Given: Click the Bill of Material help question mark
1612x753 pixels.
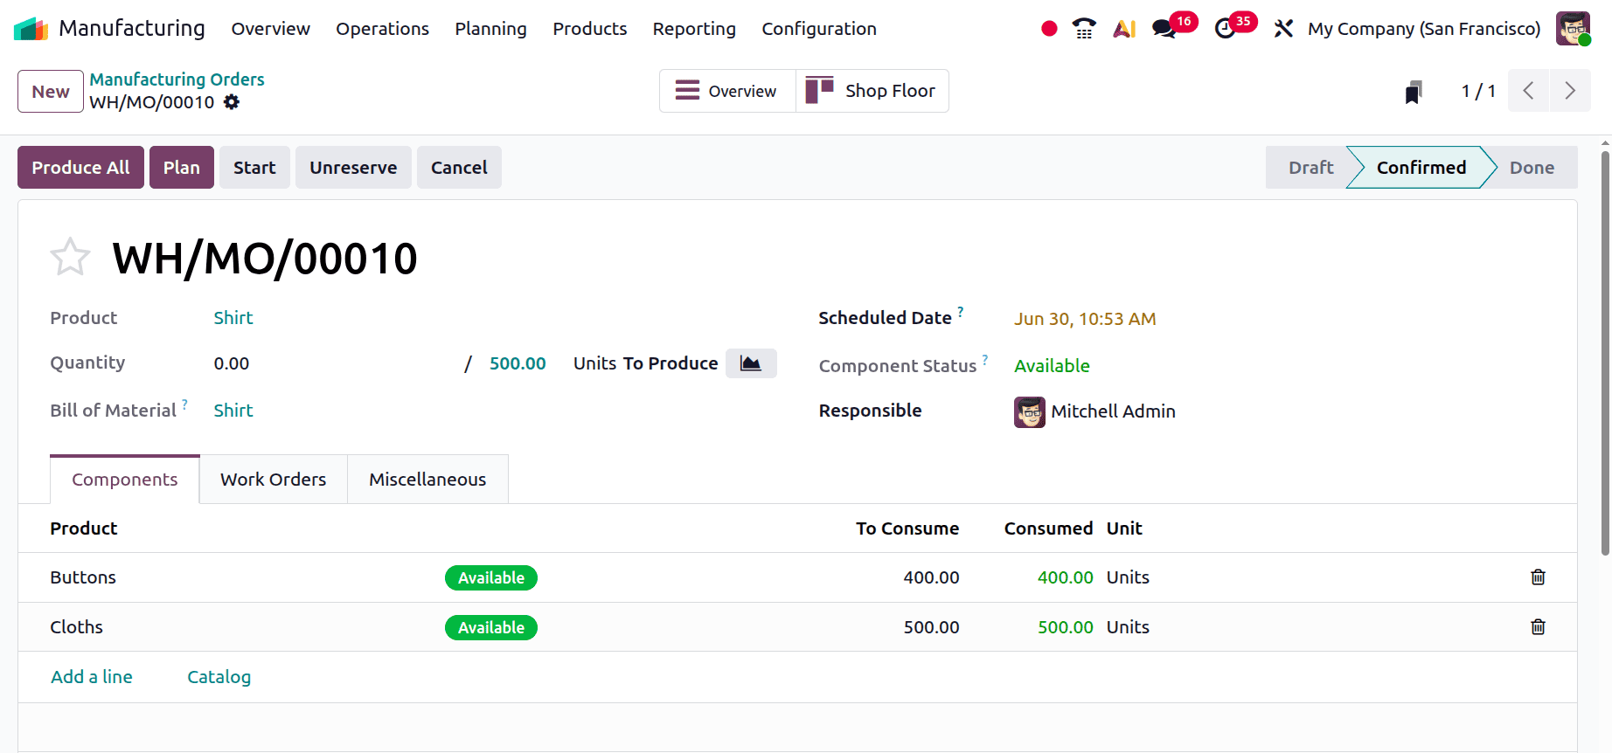Looking at the screenshot, I should pos(184,404).
